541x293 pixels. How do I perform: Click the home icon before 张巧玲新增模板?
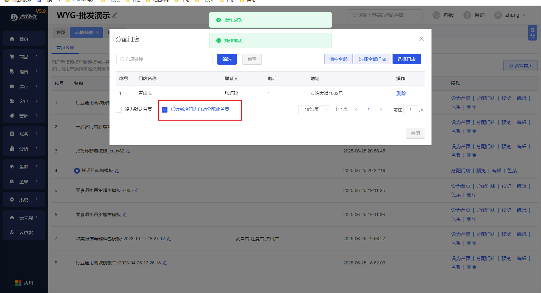pos(77,171)
